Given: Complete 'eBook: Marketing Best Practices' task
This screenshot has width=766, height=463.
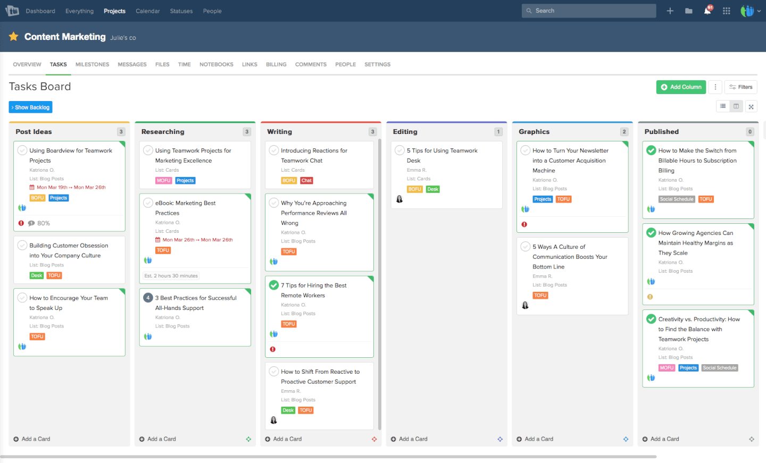Looking at the screenshot, I should [x=148, y=203].
